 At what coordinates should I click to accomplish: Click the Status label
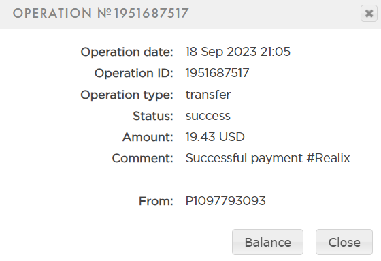pos(153,116)
